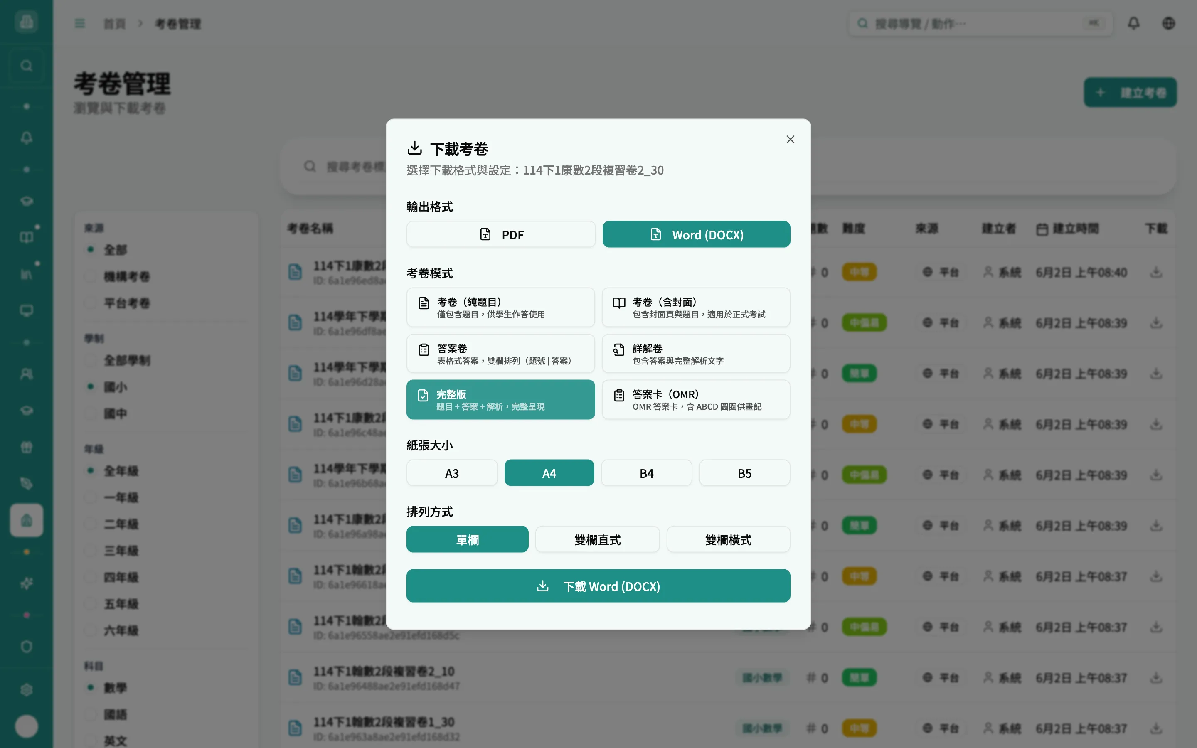
Task: Click the sidebar gift box icon
Action: (x=26, y=447)
